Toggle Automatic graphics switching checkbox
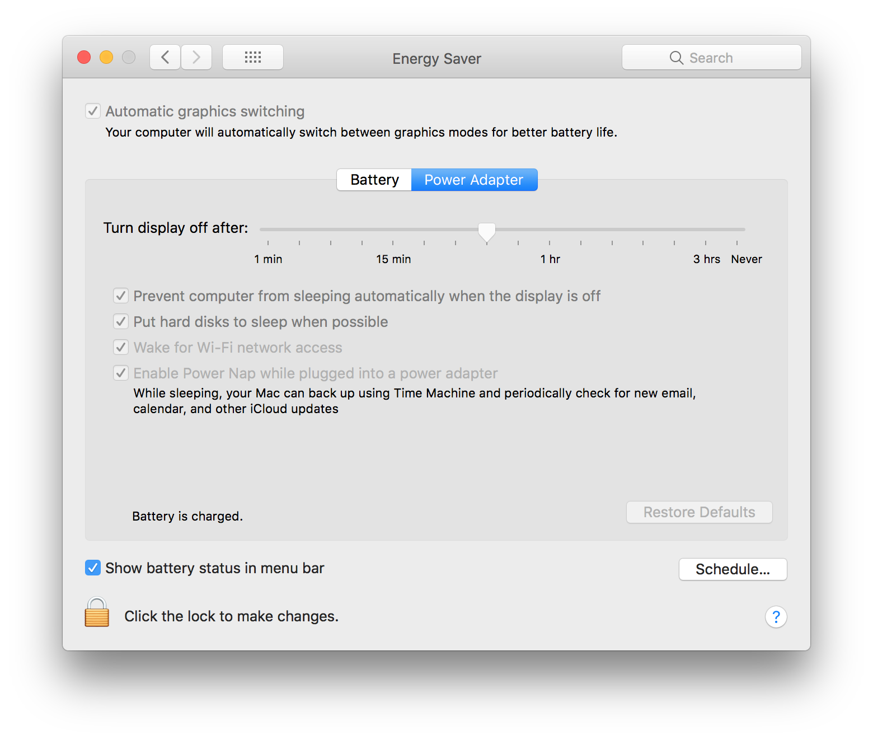This screenshot has width=873, height=740. pyautogui.click(x=93, y=111)
